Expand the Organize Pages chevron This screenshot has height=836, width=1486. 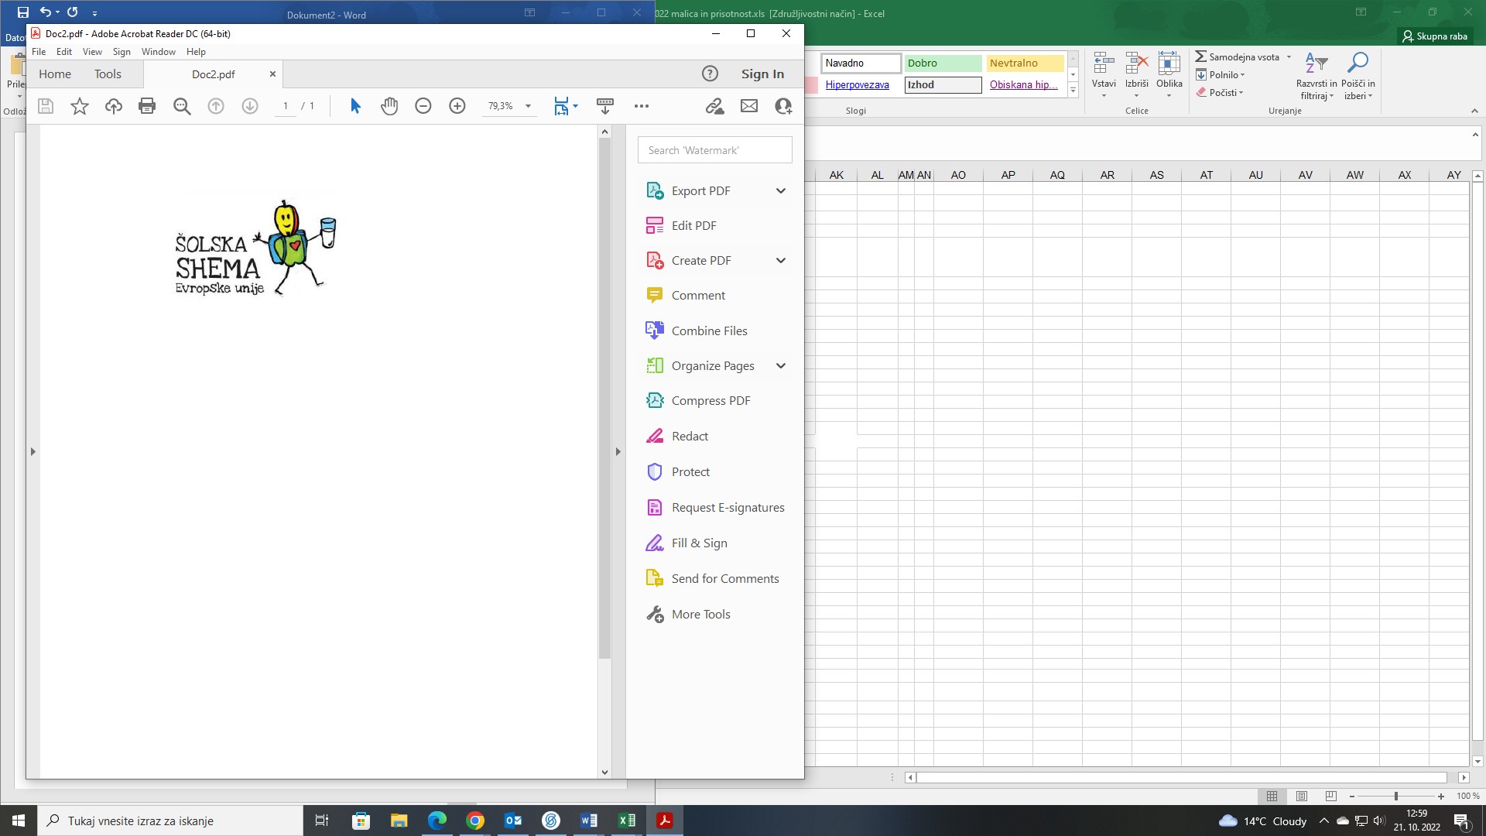coord(781,366)
